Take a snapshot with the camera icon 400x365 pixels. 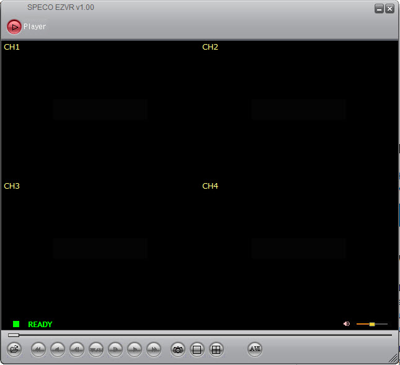click(x=178, y=349)
